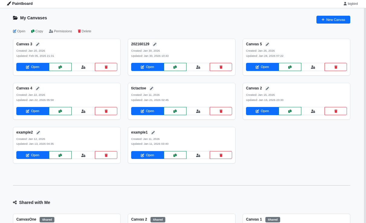Select the Copy icon button on Canvas 5

point(290,67)
